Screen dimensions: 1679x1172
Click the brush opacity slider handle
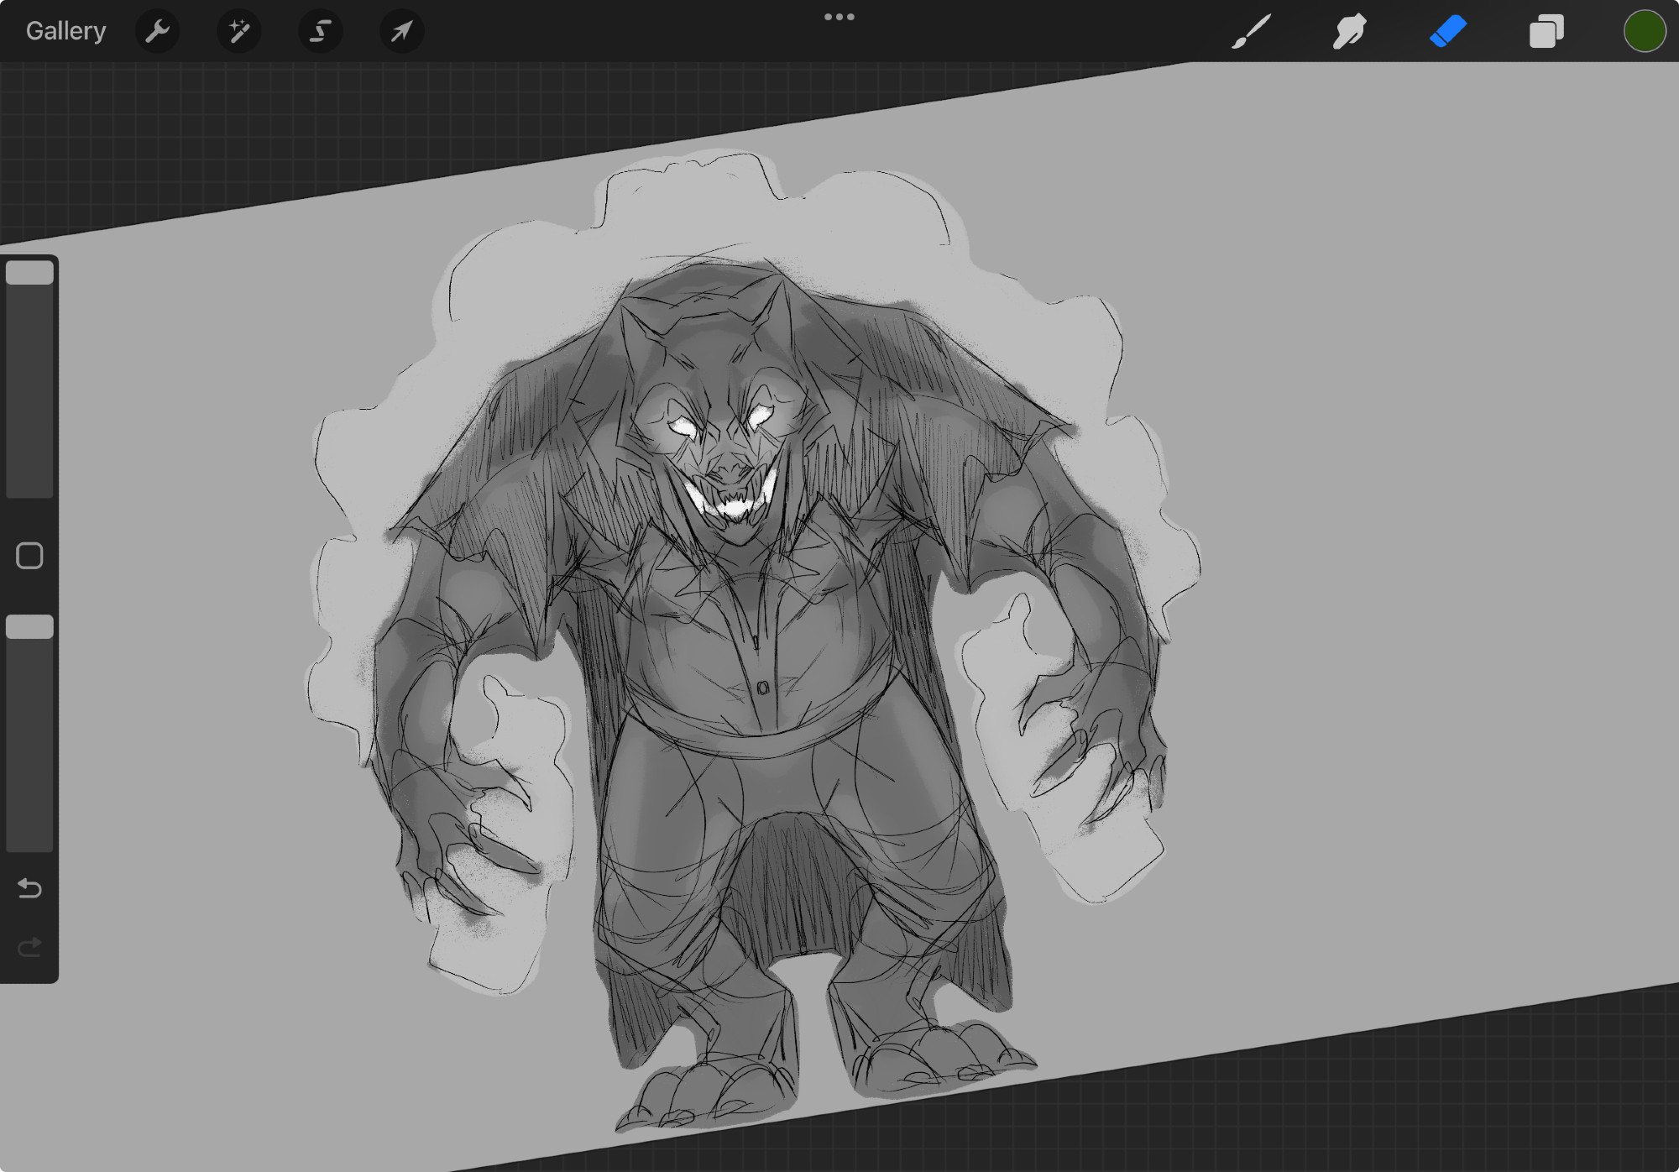tap(29, 627)
